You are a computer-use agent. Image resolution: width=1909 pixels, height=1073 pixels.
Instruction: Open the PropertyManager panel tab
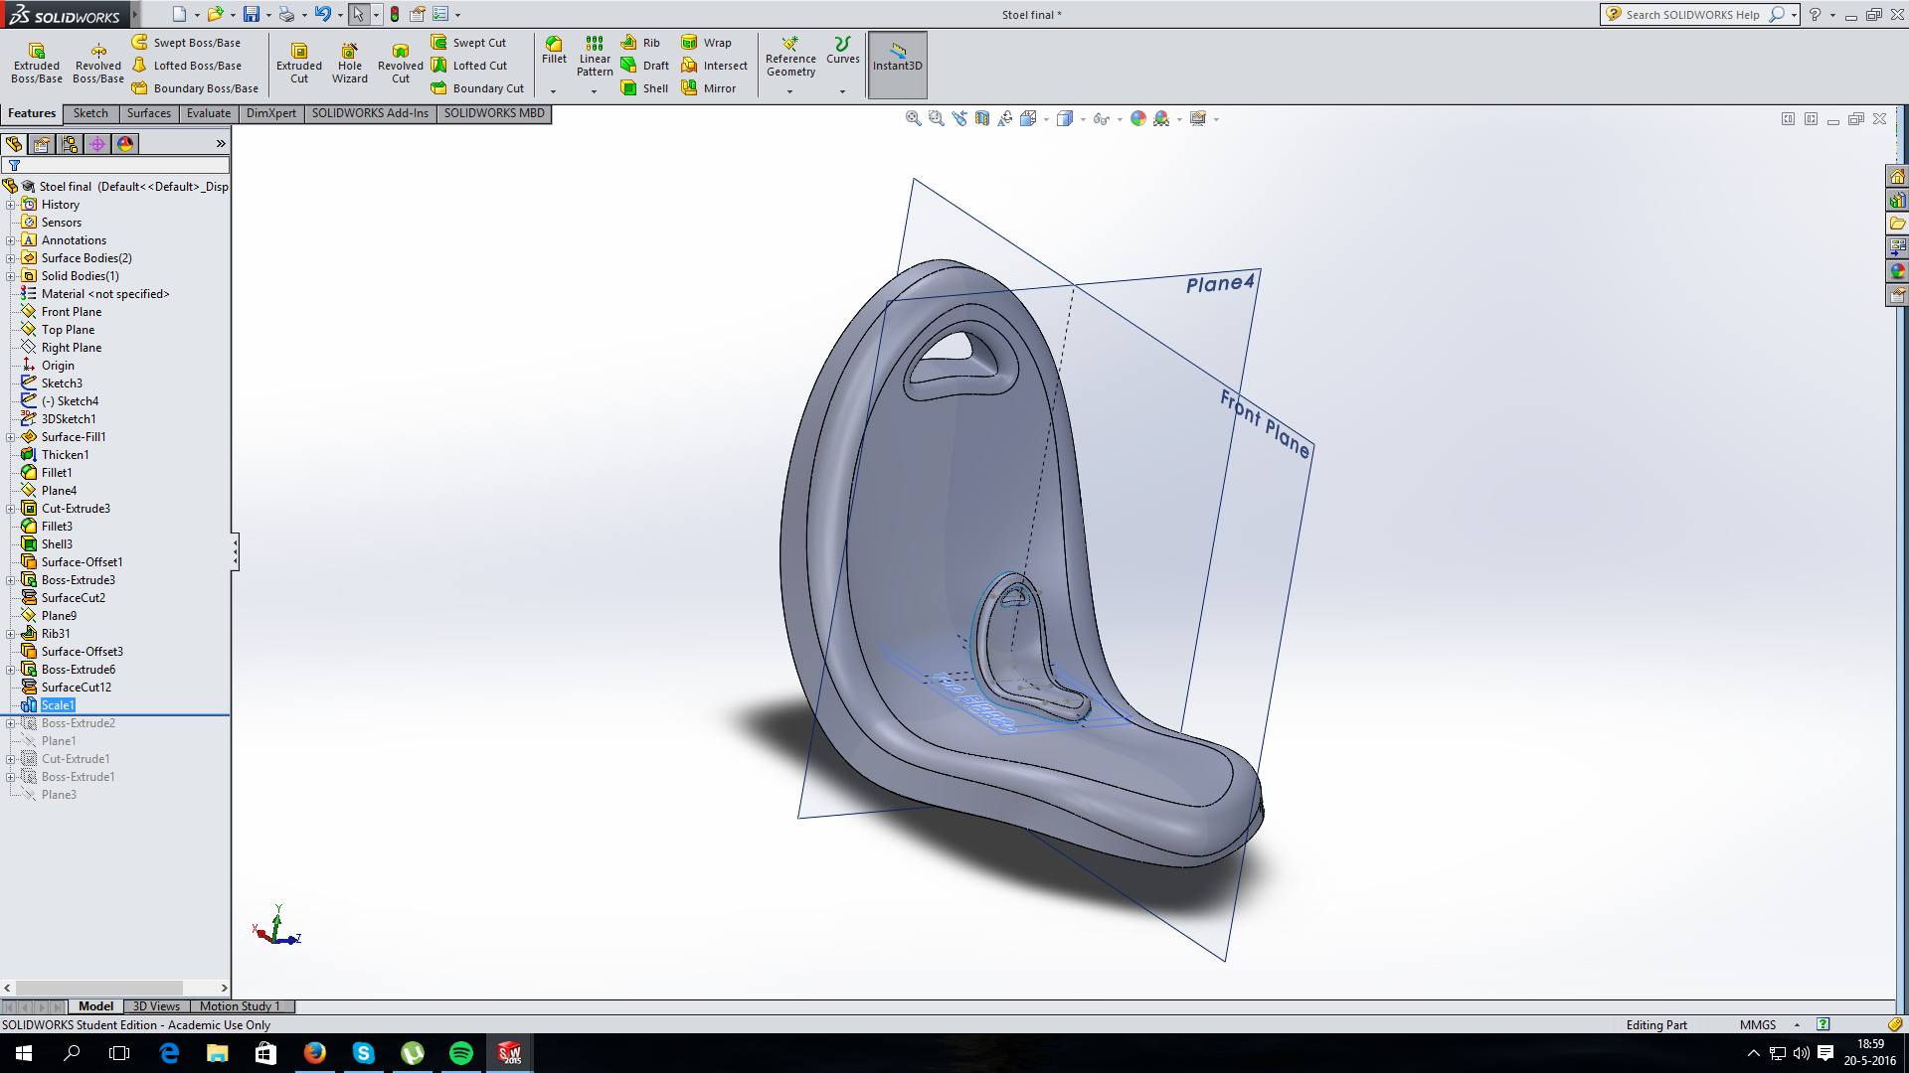42,144
